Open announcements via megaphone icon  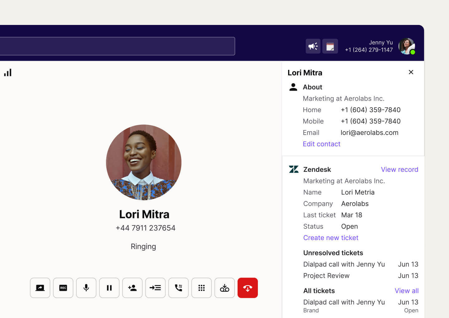pos(313,46)
